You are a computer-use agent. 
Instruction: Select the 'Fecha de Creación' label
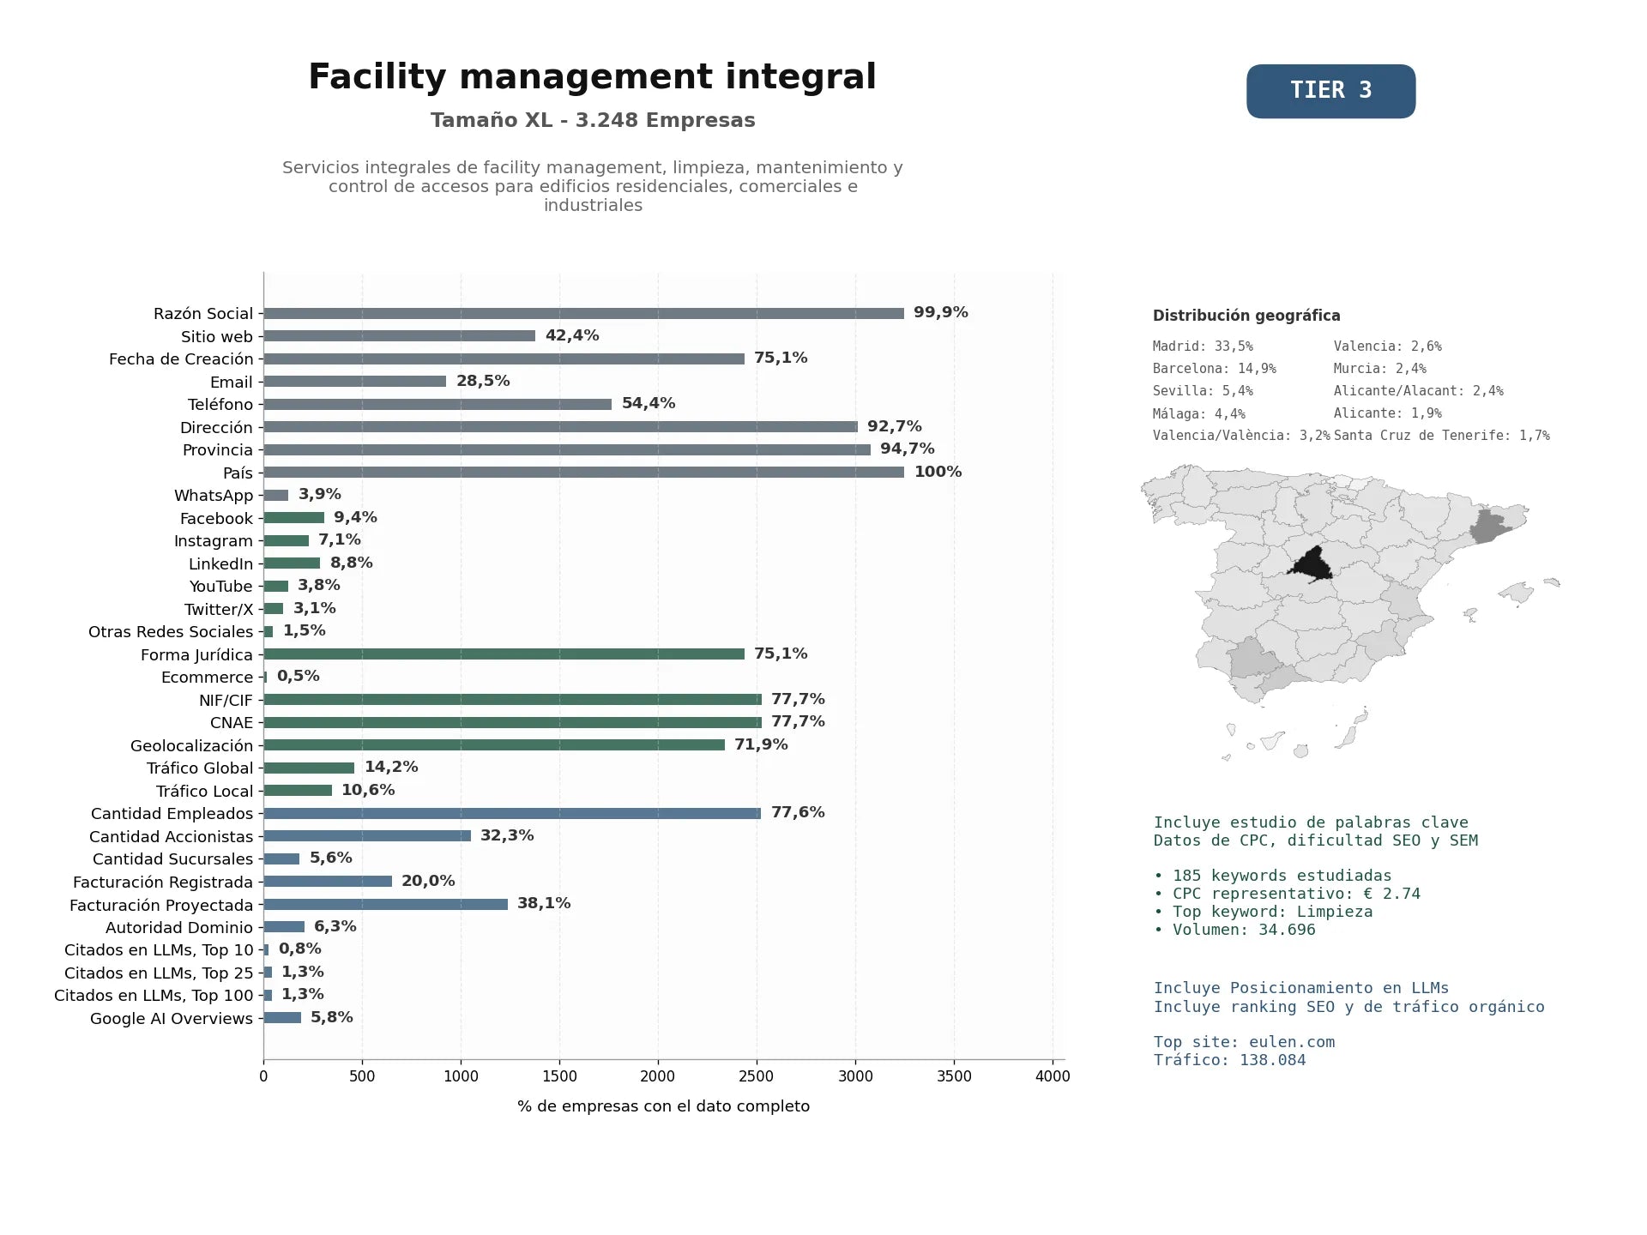[x=181, y=359]
